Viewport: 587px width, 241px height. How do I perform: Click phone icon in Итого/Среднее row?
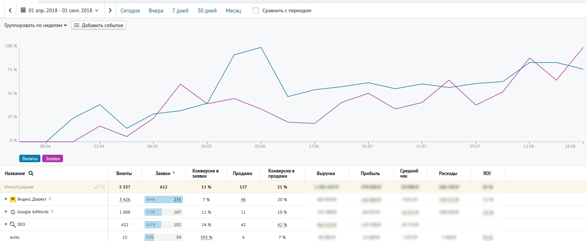[x=96, y=187]
